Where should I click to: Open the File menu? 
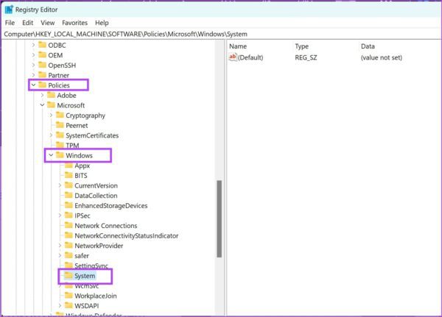pyautogui.click(x=10, y=23)
